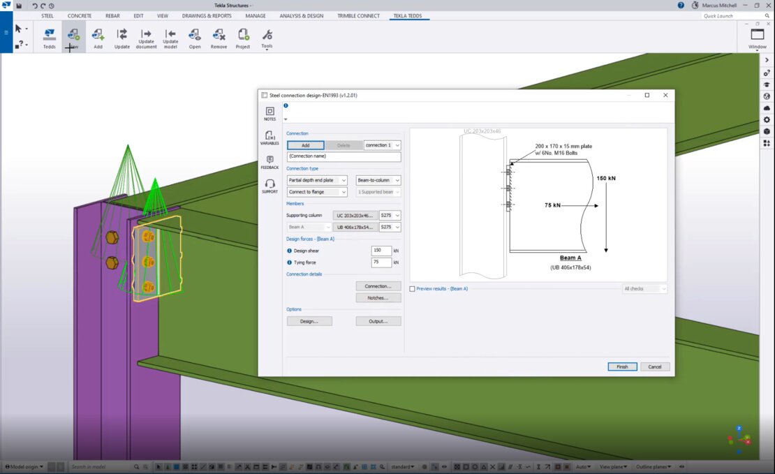775x474 pixels.
Task: Open the EDIT ribbon tab
Action: (x=138, y=16)
